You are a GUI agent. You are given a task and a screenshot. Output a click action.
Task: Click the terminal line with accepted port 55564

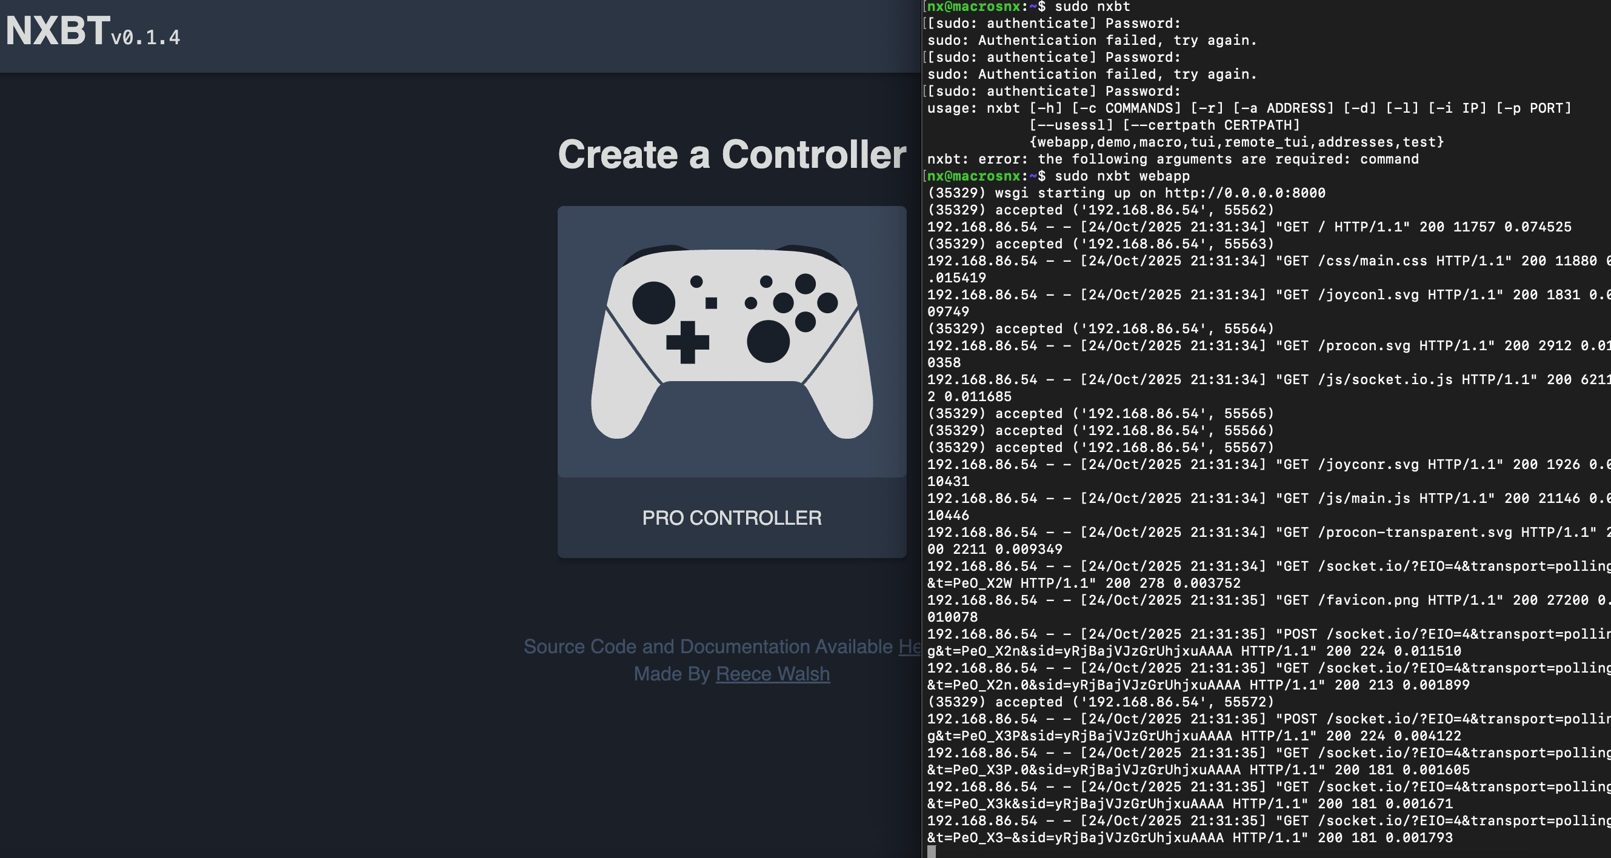1101,329
